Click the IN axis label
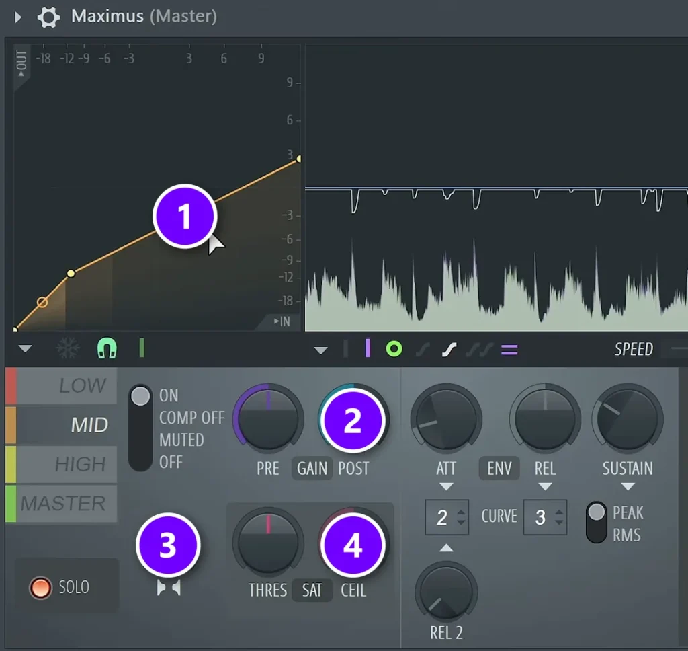 click(x=282, y=322)
